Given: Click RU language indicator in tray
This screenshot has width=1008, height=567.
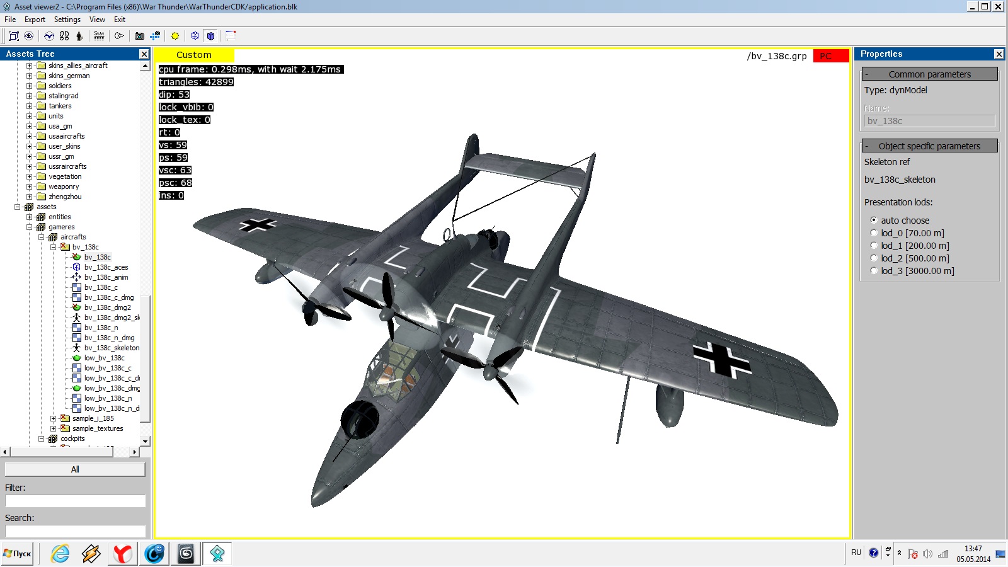Looking at the screenshot, I should [x=856, y=553].
